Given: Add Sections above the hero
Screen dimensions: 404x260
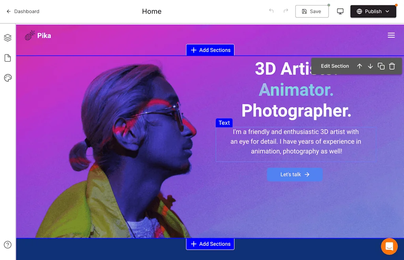Looking at the screenshot, I should [x=210, y=50].
